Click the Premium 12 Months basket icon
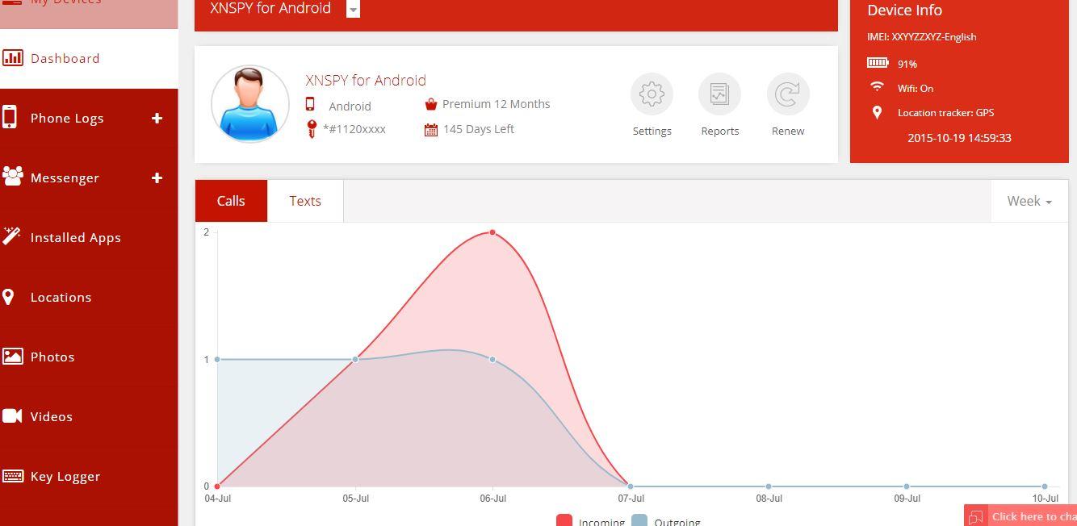Screen dimensions: 1077x526 (431, 104)
